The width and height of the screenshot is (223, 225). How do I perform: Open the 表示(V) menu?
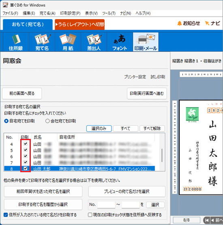[x=91, y=13]
